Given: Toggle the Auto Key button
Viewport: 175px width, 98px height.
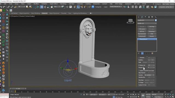Looking at the screenshot, I should click(148, 94).
